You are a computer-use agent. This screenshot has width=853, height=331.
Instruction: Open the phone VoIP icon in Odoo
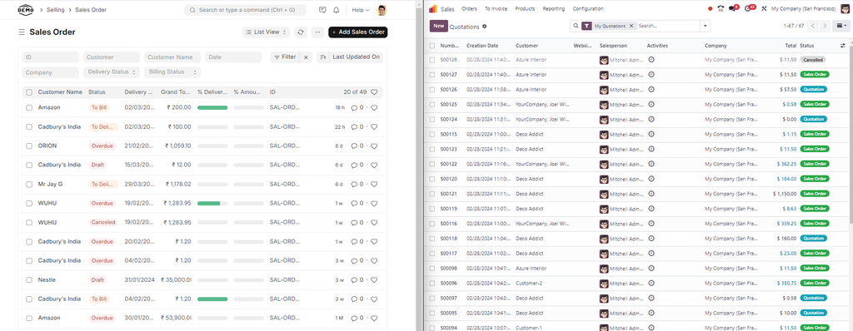click(721, 8)
